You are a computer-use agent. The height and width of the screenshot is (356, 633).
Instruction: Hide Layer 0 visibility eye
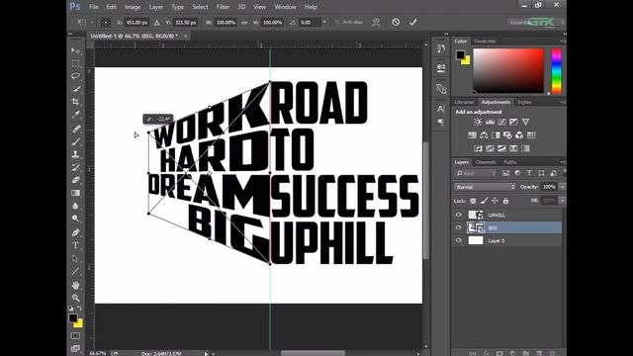pyautogui.click(x=459, y=240)
